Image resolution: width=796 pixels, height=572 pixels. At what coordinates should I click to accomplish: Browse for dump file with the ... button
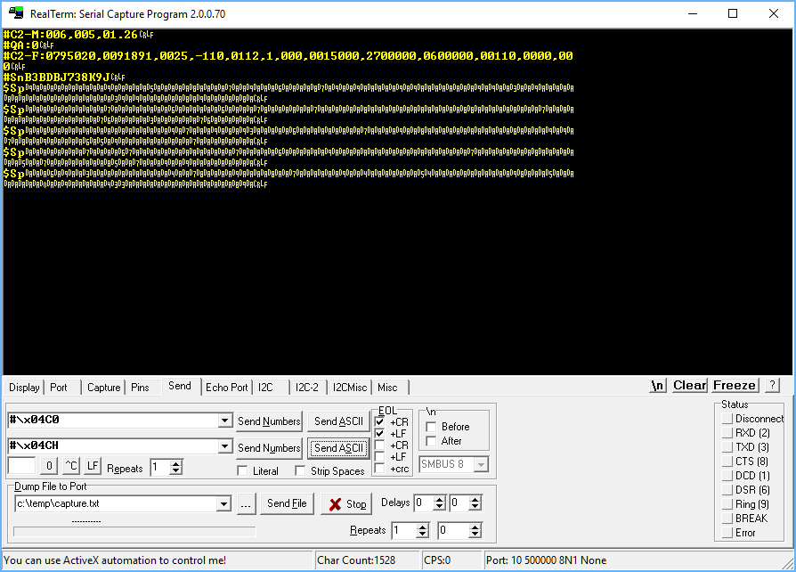click(x=247, y=503)
